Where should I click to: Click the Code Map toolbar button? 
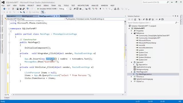(34, 12)
